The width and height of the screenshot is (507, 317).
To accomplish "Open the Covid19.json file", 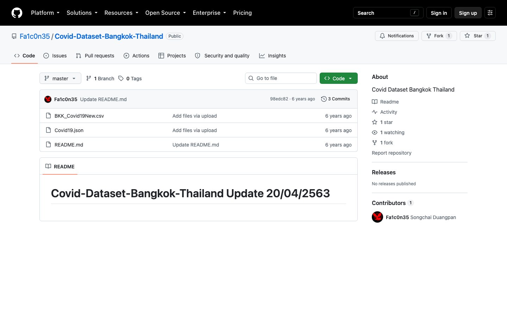I will (69, 130).
